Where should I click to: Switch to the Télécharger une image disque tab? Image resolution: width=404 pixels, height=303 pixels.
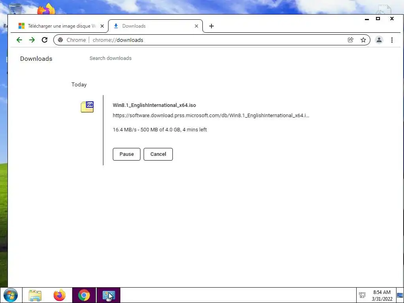point(61,26)
